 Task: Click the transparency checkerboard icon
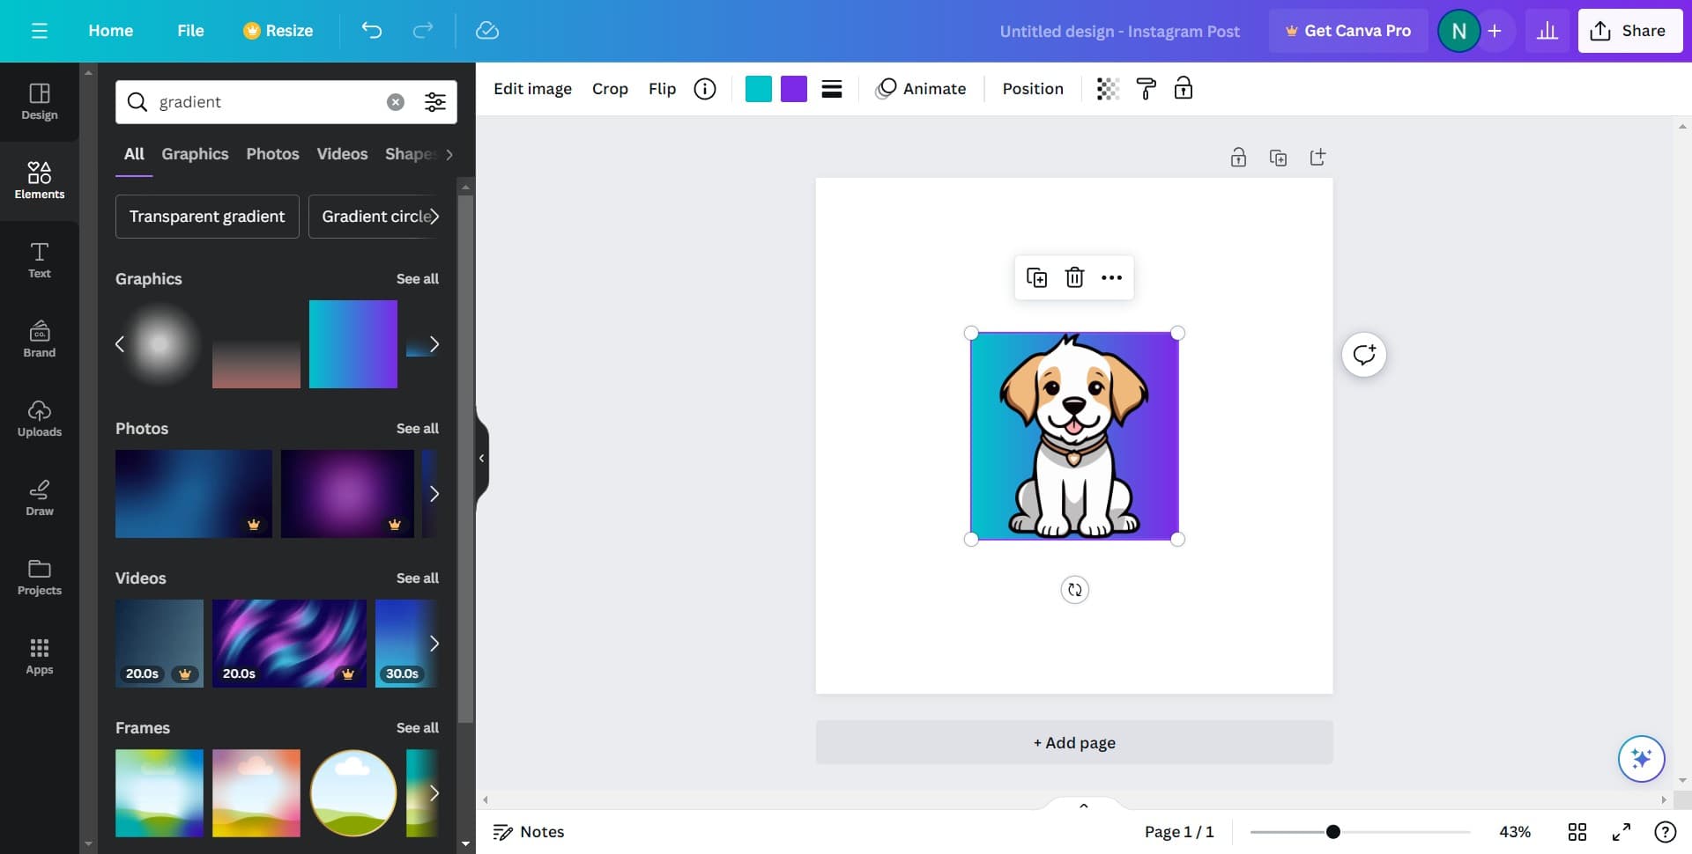(1108, 89)
